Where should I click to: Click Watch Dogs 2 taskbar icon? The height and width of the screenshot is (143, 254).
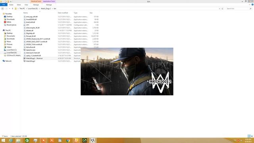(x=92, y=140)
